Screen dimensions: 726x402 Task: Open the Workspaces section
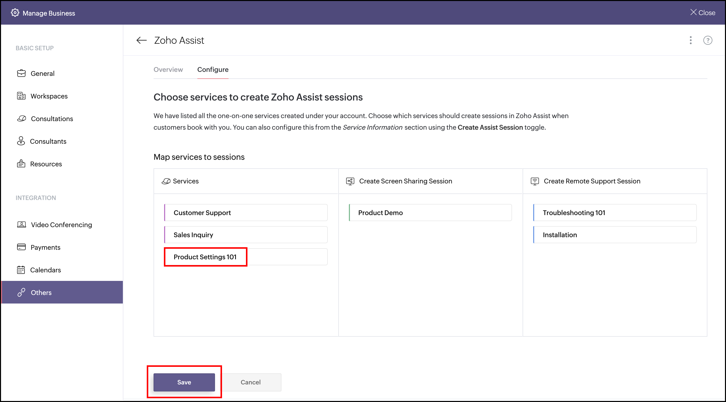coord(49,96)
